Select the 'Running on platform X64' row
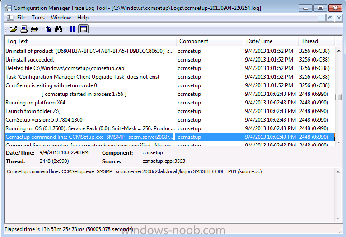 pyautogui.click(x=169, y=103)
